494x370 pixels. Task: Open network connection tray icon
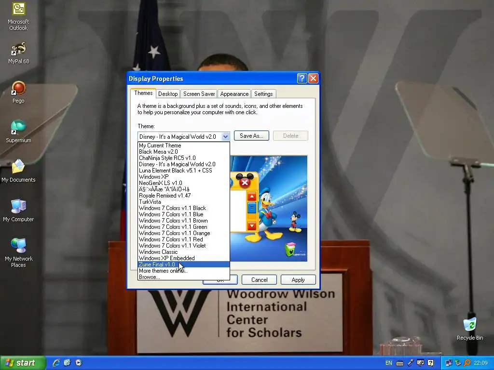pos(449,363)
